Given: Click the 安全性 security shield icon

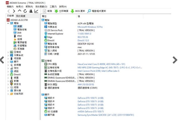Looking at the screenshot, I should (x=11, y=84).
